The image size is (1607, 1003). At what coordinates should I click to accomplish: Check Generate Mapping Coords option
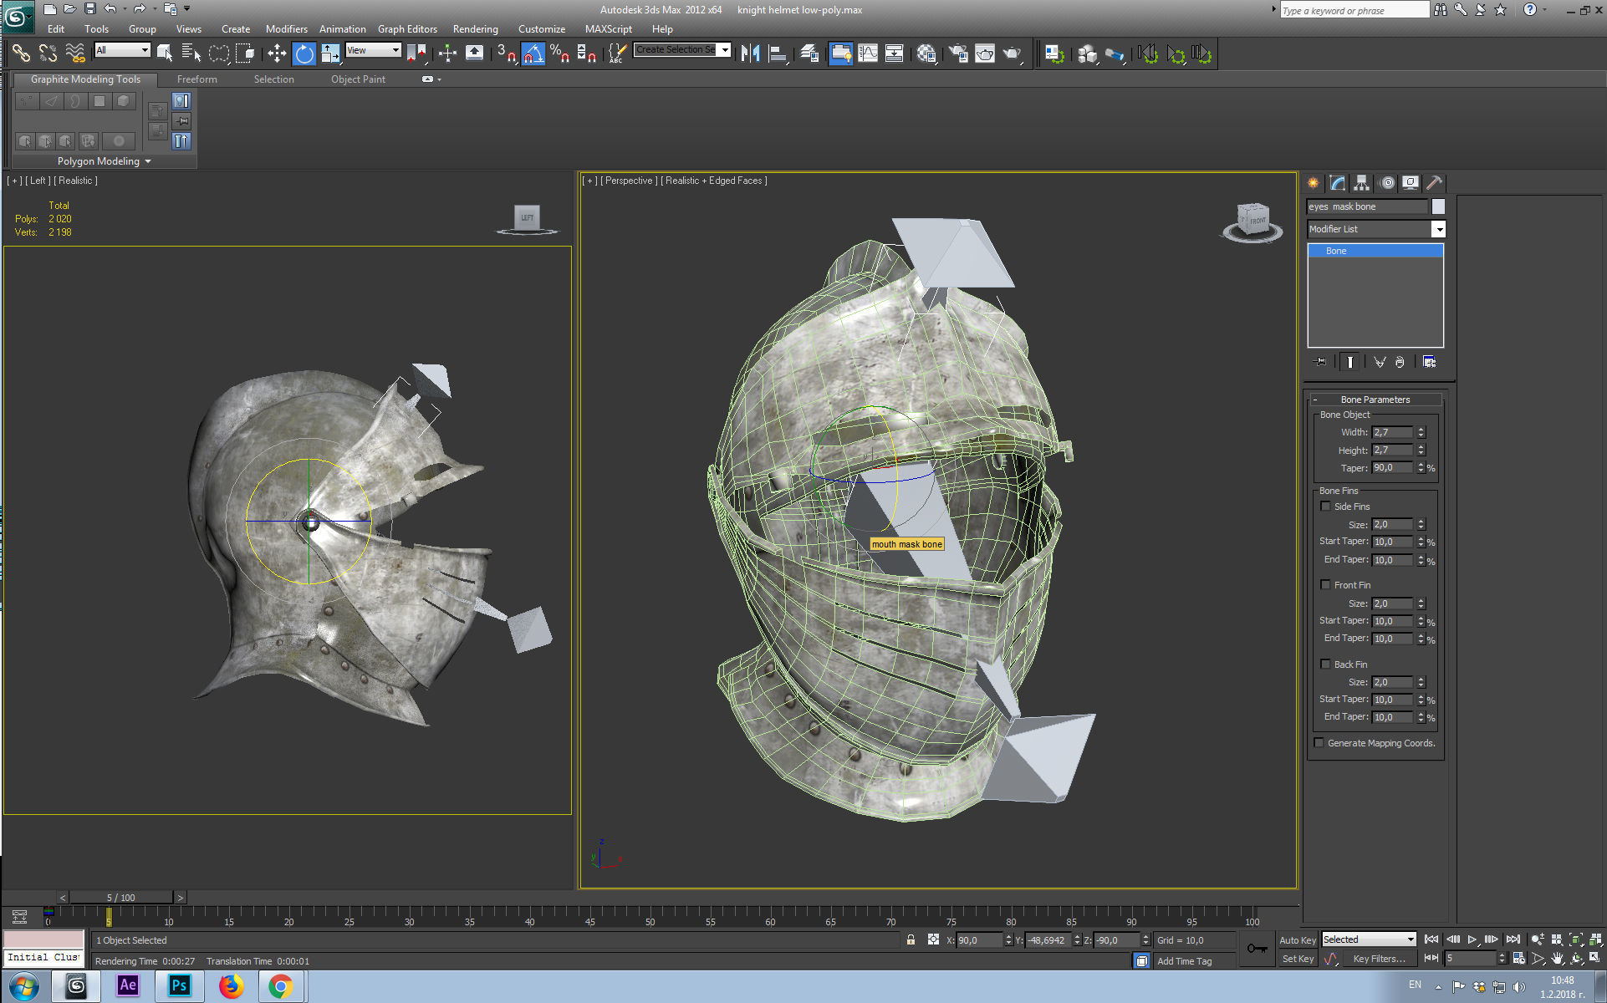pyautogui.click(x=1319, y=743)
